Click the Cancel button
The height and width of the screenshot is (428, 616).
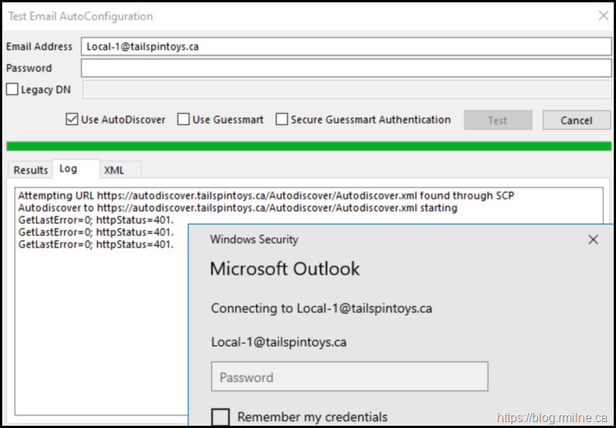pos(576,120)
